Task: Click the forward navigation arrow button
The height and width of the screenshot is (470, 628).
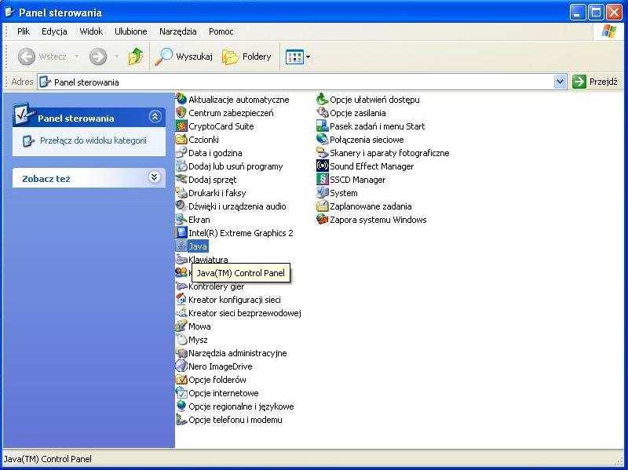Action: (x=98, y=56)
